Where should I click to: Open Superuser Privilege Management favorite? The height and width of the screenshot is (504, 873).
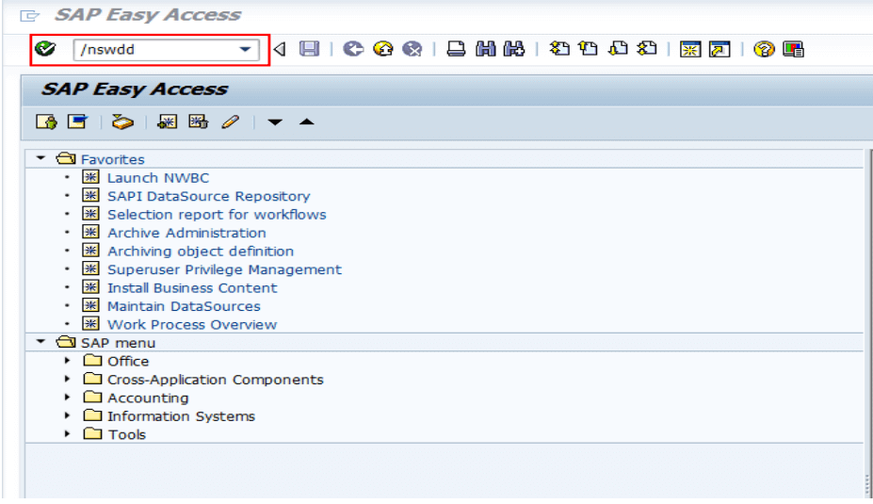[224, 269]
